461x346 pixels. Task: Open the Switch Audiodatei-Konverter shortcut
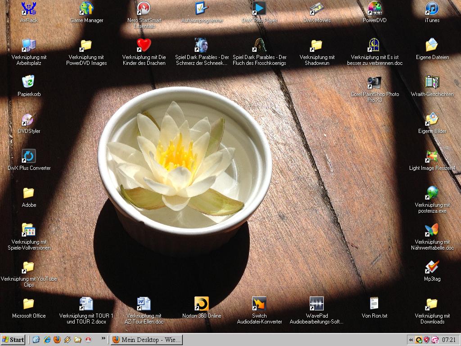(259, 304)
